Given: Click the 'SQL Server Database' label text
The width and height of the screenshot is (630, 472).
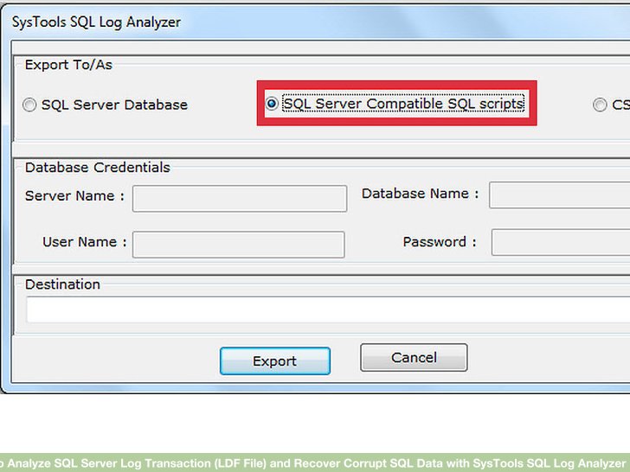Looking at the screenshot, I should (115, 105).
